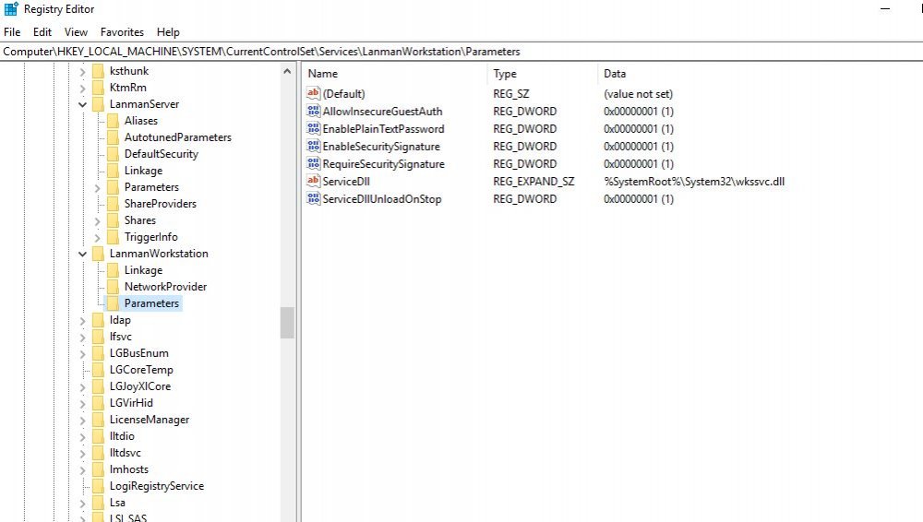Select the EnablePlainTextPassword value name
This screenshot has width=923, height=522.
(x=383, y=129)
